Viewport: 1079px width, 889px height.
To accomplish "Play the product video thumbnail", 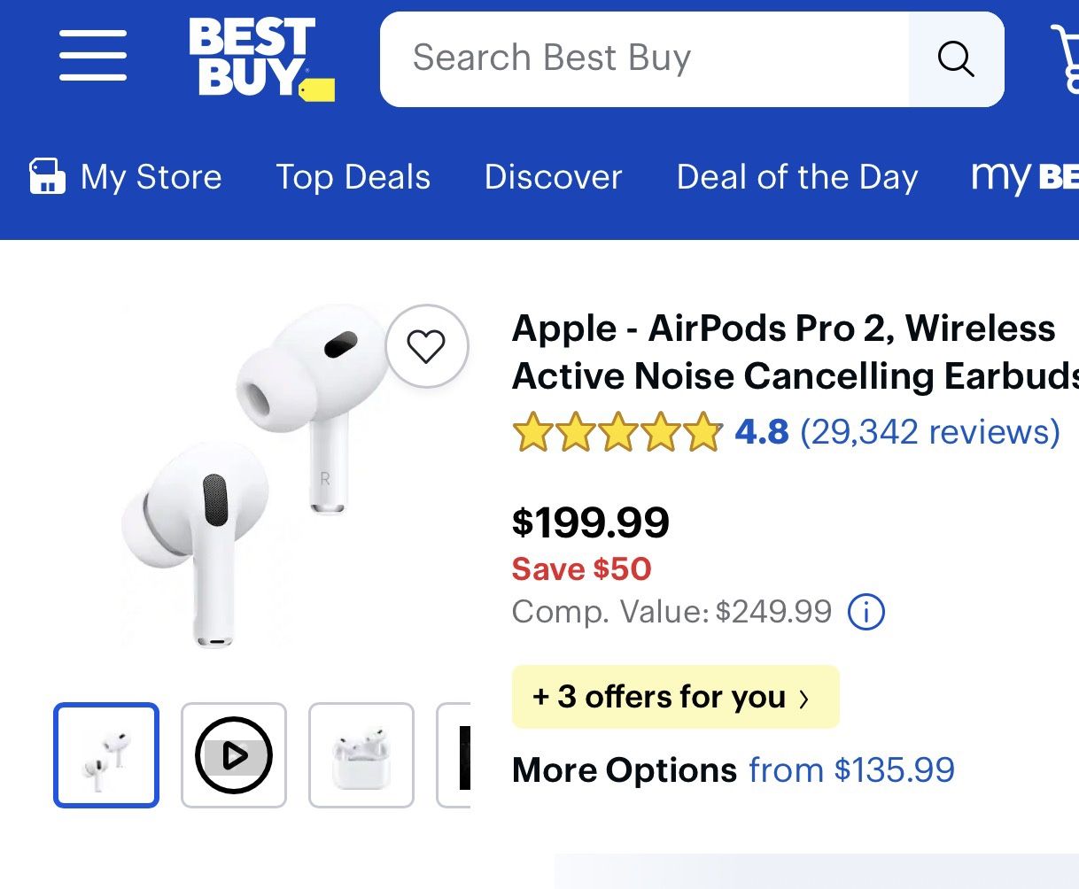I will (x=234, y=755).
